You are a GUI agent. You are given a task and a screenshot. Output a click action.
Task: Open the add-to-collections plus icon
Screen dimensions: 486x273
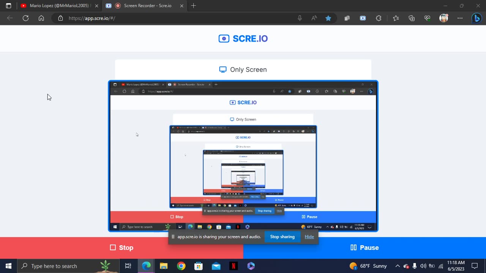click(412, 18)
